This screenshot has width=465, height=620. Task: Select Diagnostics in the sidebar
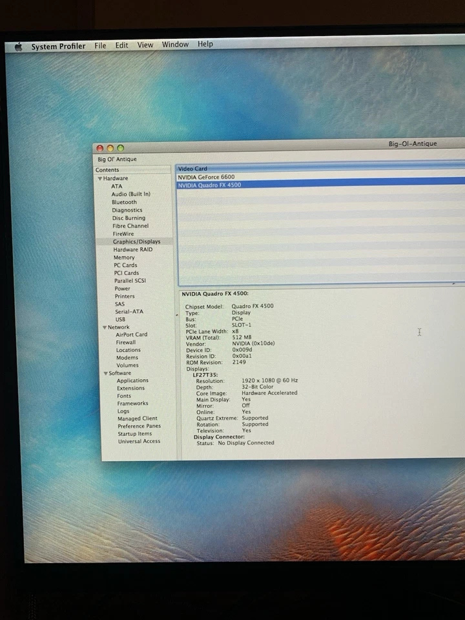[x=127, y=210]
